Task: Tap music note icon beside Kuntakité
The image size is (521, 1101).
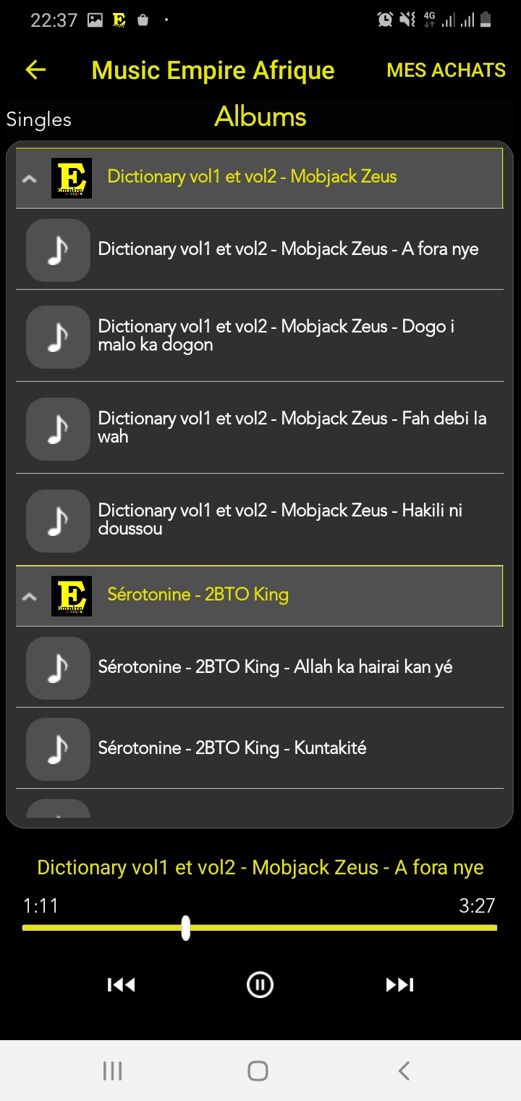Action: click(58, 748)
